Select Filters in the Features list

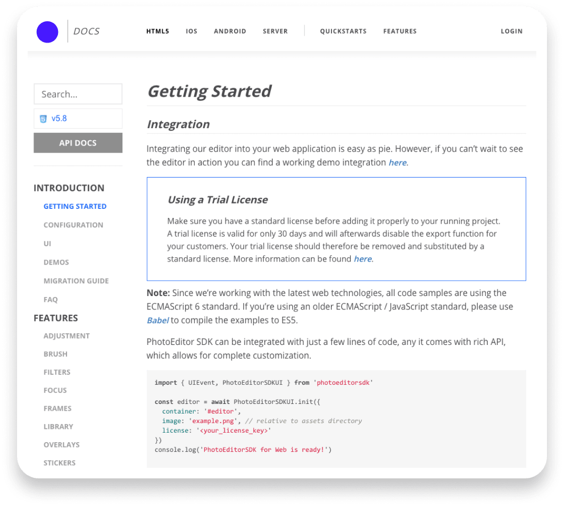pos(57,372)
